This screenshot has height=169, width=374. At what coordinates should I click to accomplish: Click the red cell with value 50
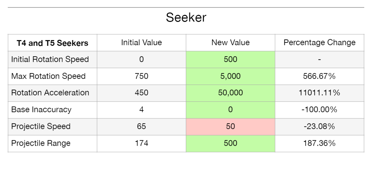tap(230, 126)
